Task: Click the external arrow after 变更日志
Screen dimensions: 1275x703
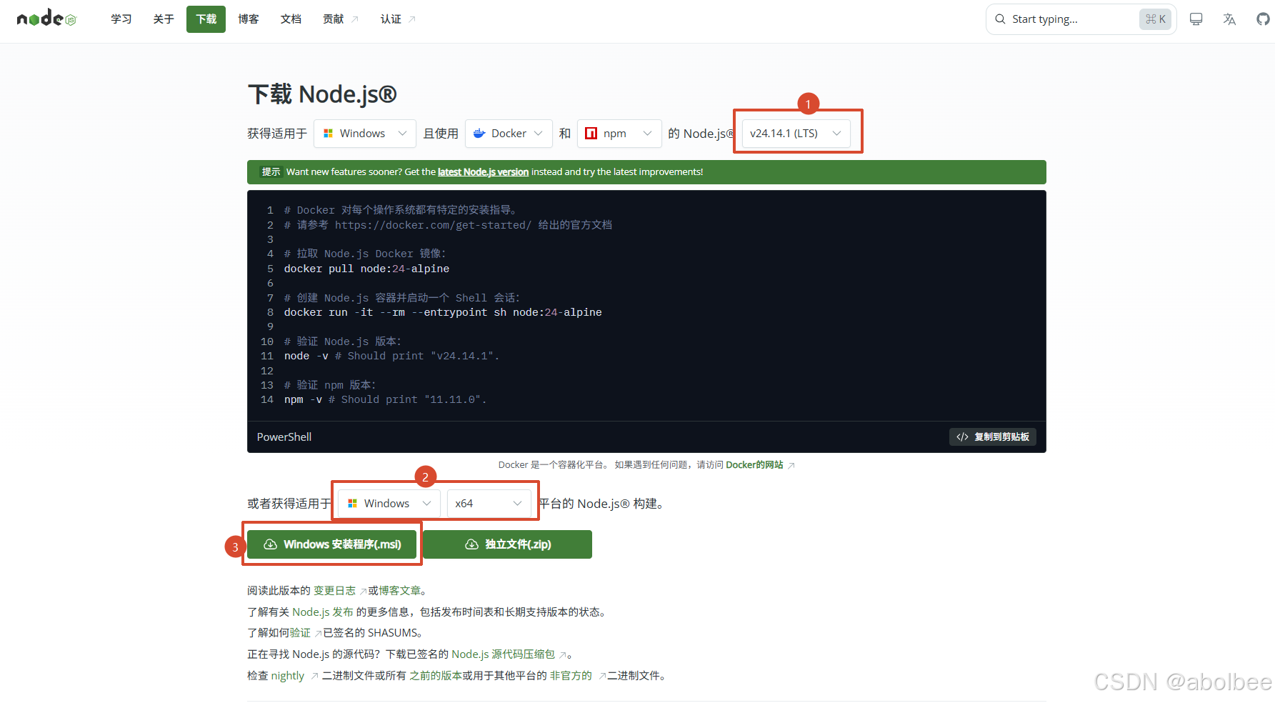Action: coord(363,592)
